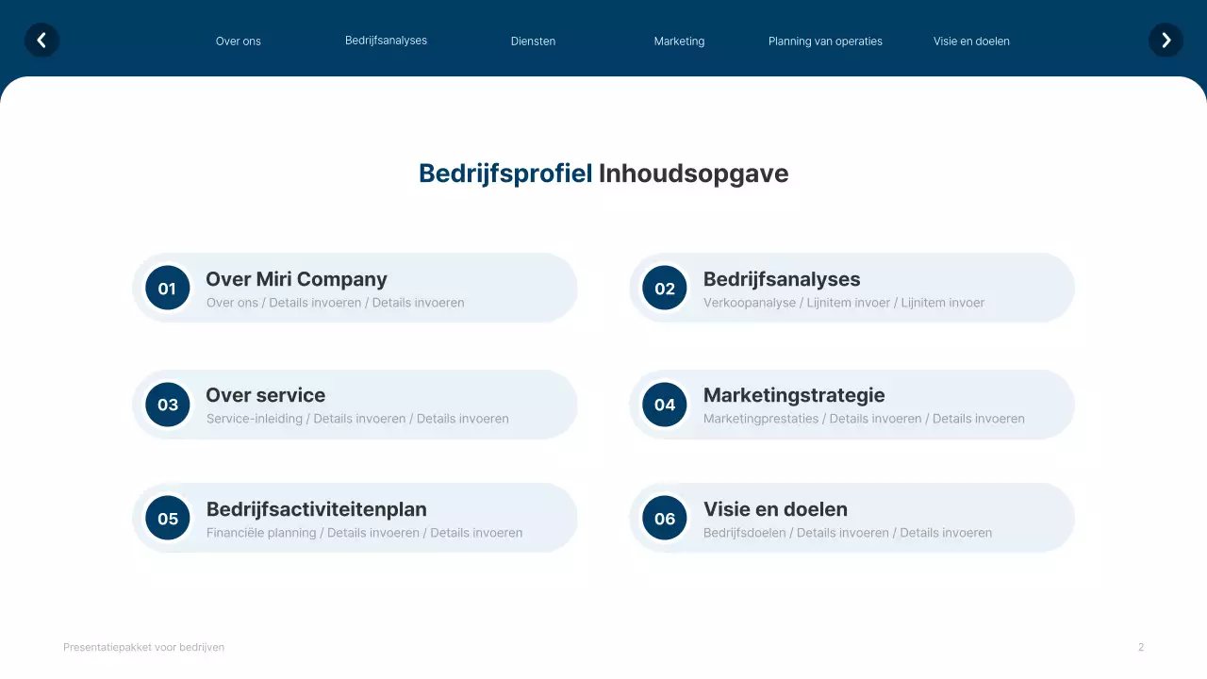Image resolution: width=1207 pixels, height=679 pixels.
Task: Click the right arrow navigation icon
Action: click(1166, 40)
